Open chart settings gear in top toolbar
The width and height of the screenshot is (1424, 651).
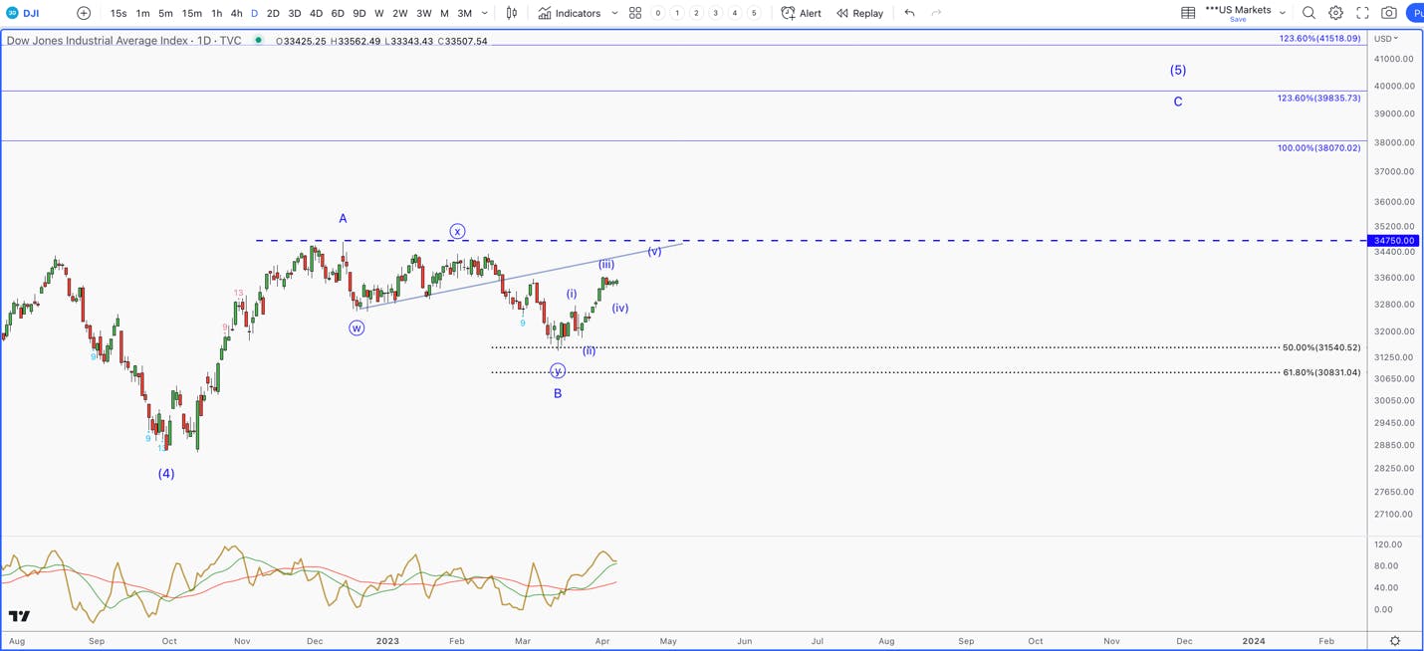pyautogui.click(x=1335, y=13)
